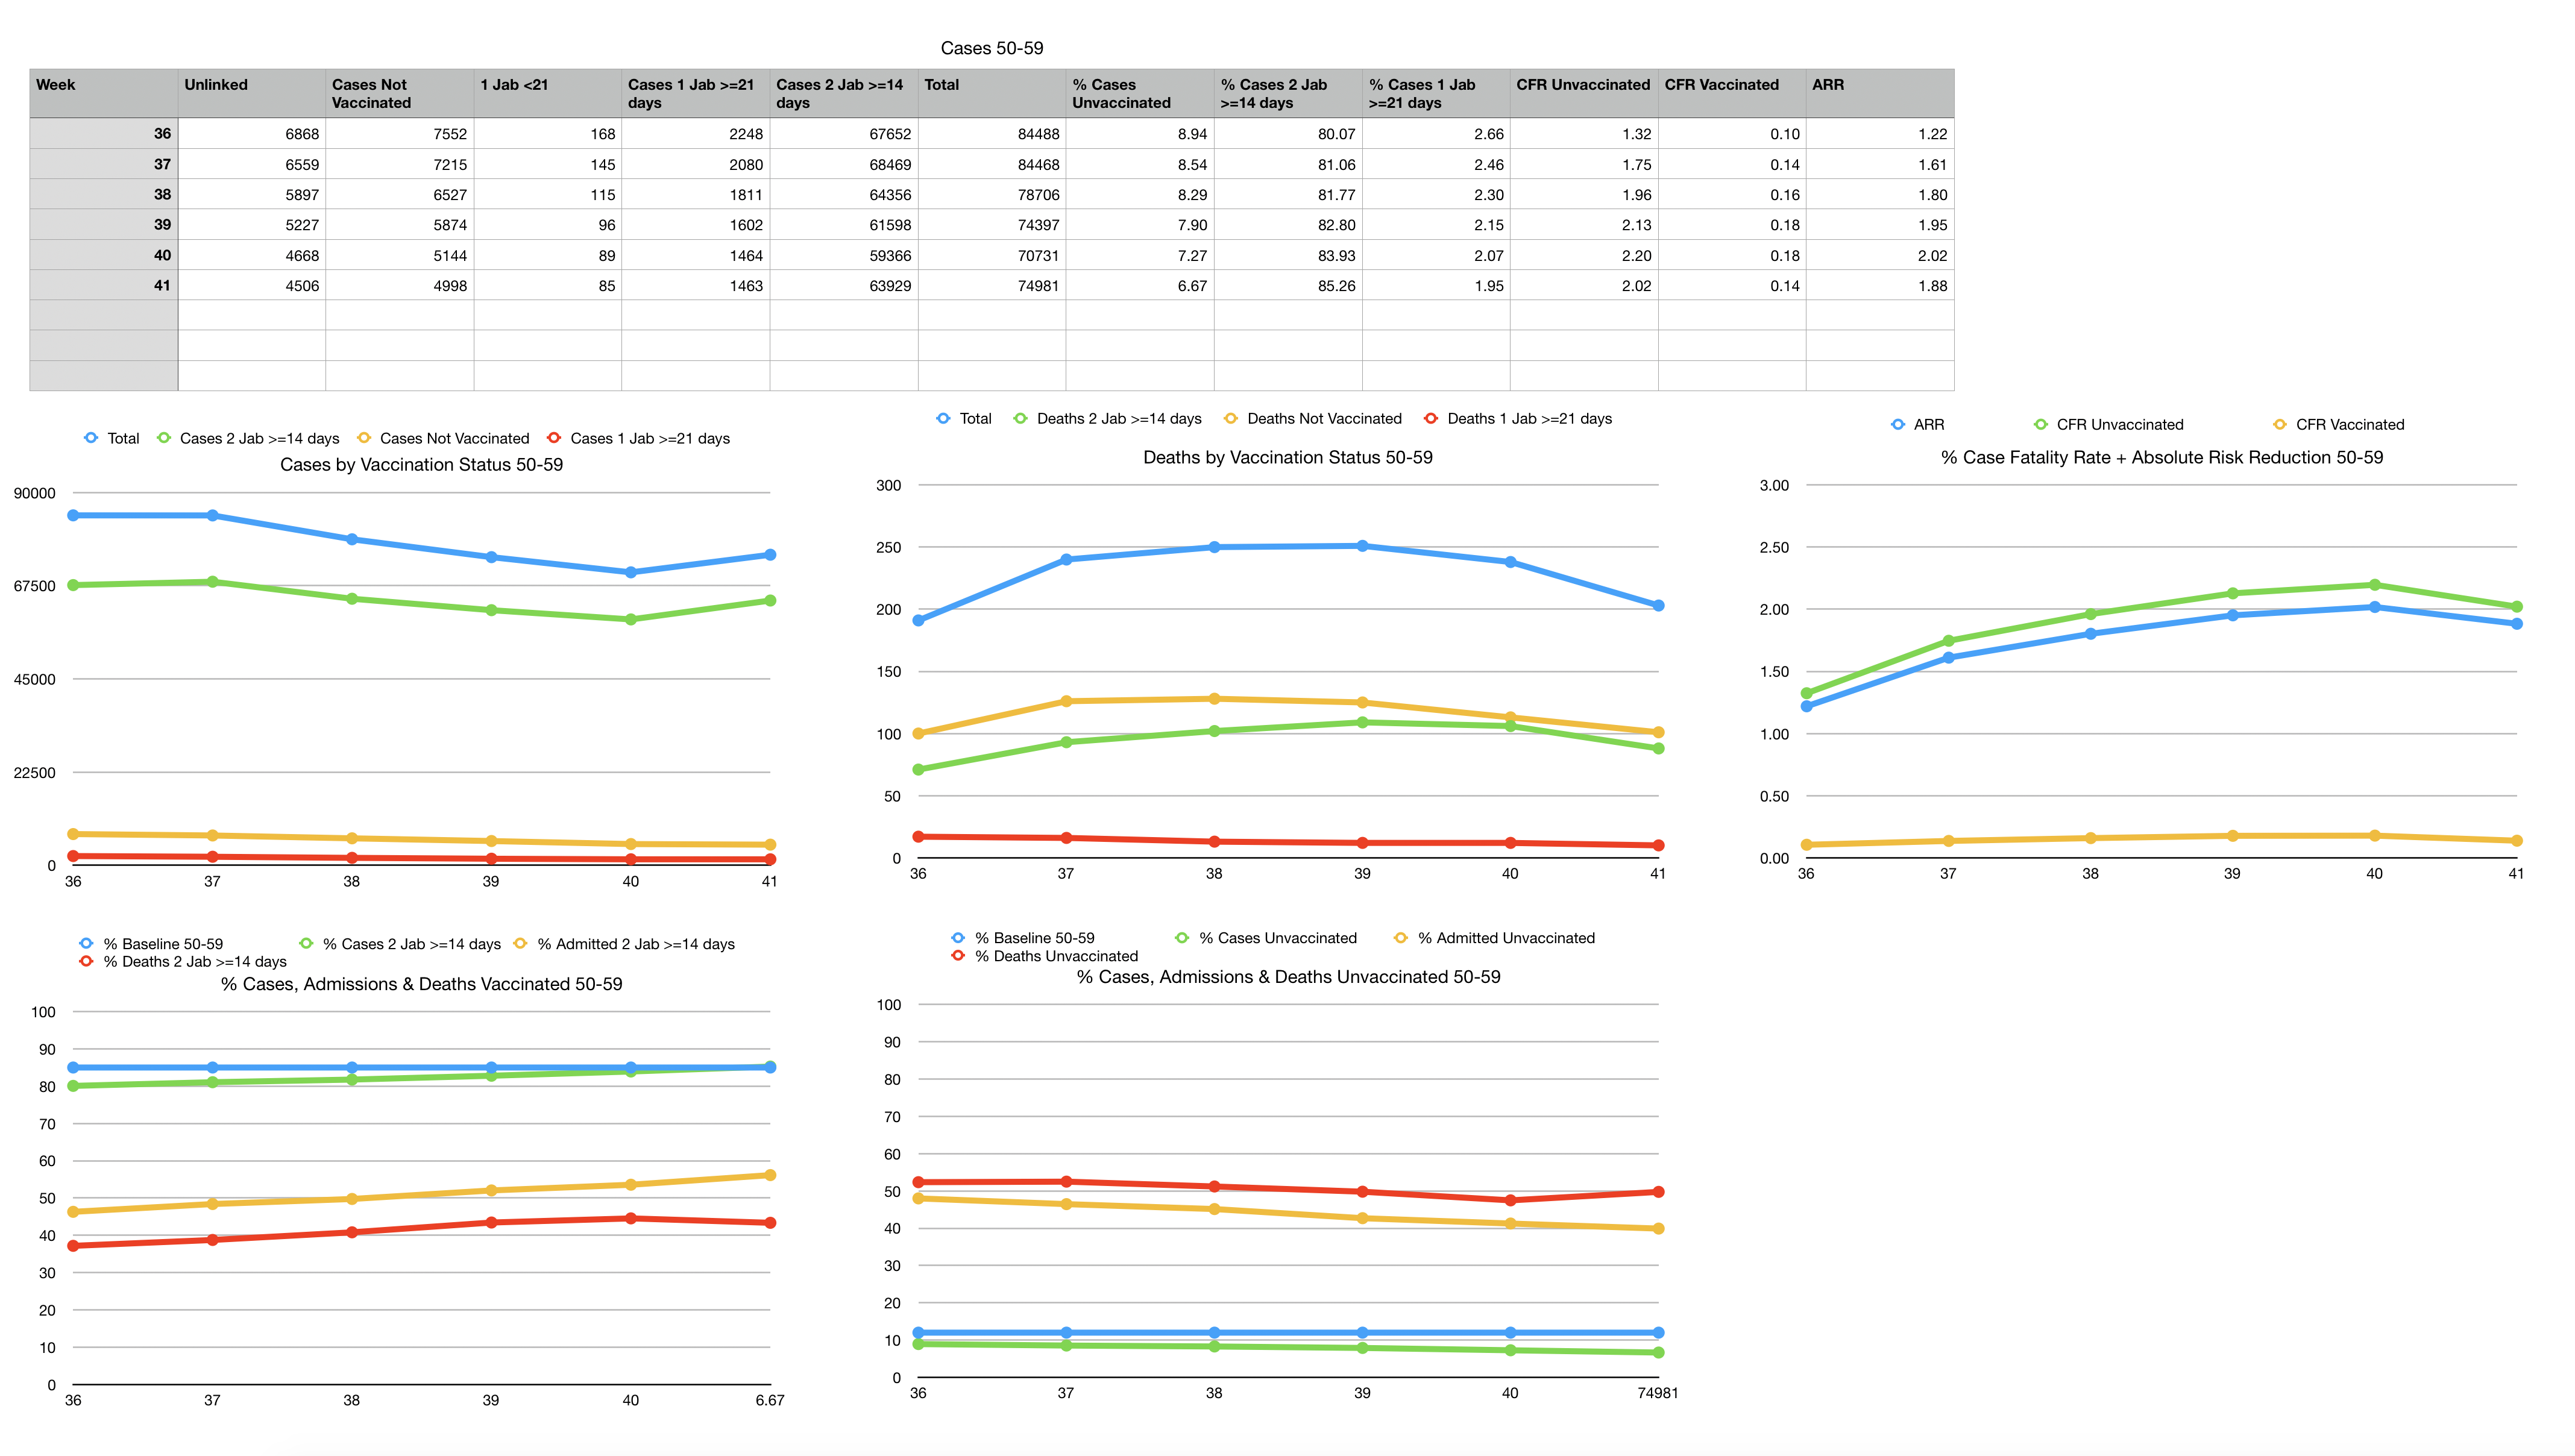
Task: Click the Cases 50-59 table title
Action: click(x=991, y=48)
